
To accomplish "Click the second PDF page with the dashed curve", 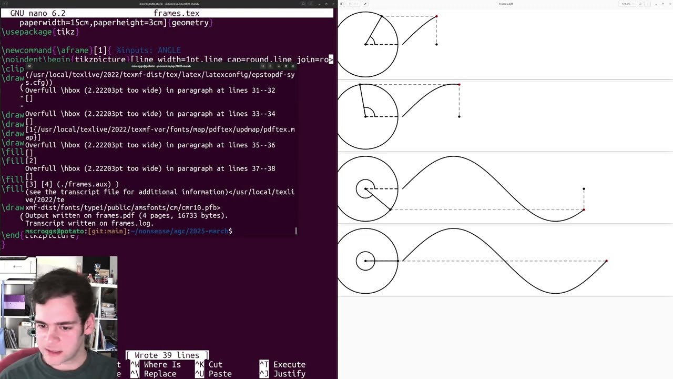I will pos(505,116).
